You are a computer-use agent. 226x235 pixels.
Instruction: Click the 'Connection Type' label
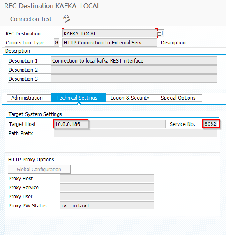[25, 43]
